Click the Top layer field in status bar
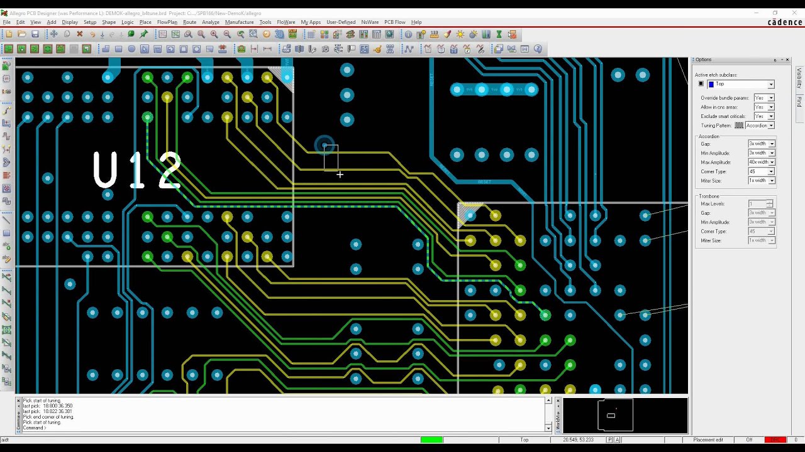 click(524, 439)
